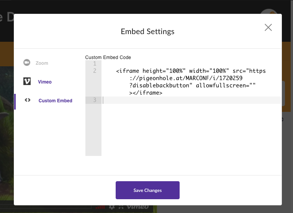Viewport: 293px width, 213px height.
Task: Click the red volume bars in player
Action: pyautogui.click(x=100, y=207)
